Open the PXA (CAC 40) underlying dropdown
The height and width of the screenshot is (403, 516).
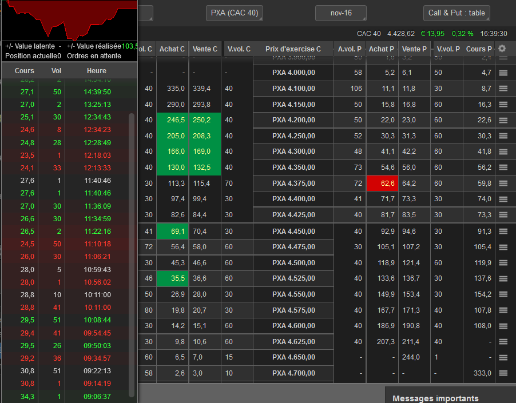click(x=235, y=13)
